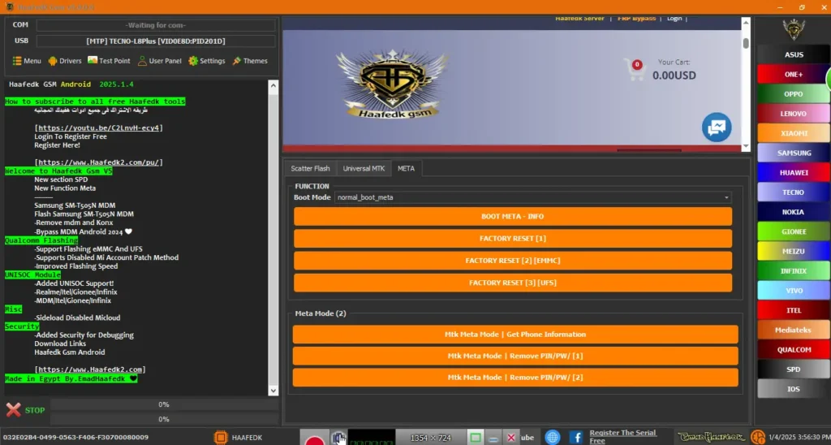Click the Haafedk gsm winged logo

tap(392, 84)
